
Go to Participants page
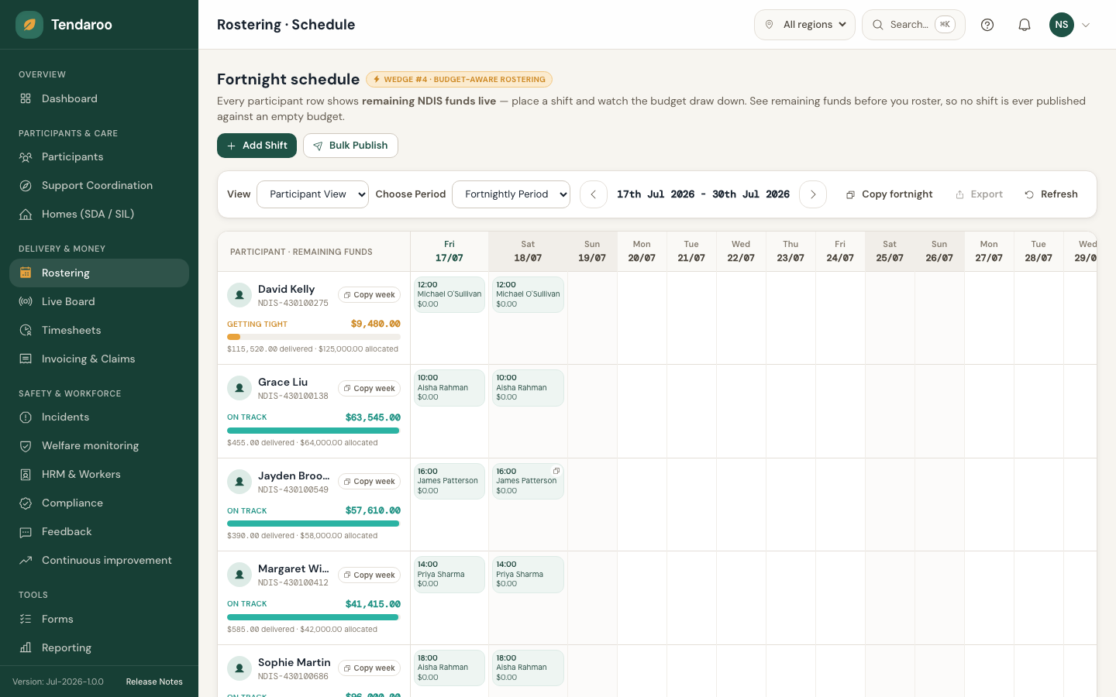(x=99, y=156)
